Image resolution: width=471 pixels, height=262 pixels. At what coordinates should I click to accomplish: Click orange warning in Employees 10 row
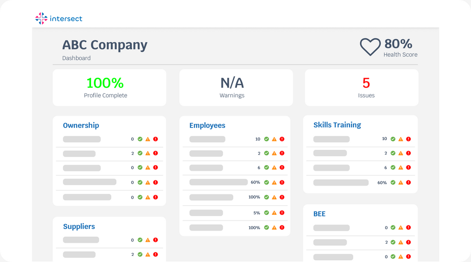click(x=274, y=139)
